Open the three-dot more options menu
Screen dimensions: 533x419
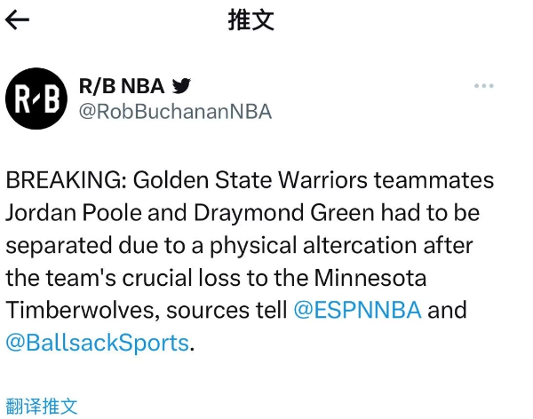(x=484, y=86)
